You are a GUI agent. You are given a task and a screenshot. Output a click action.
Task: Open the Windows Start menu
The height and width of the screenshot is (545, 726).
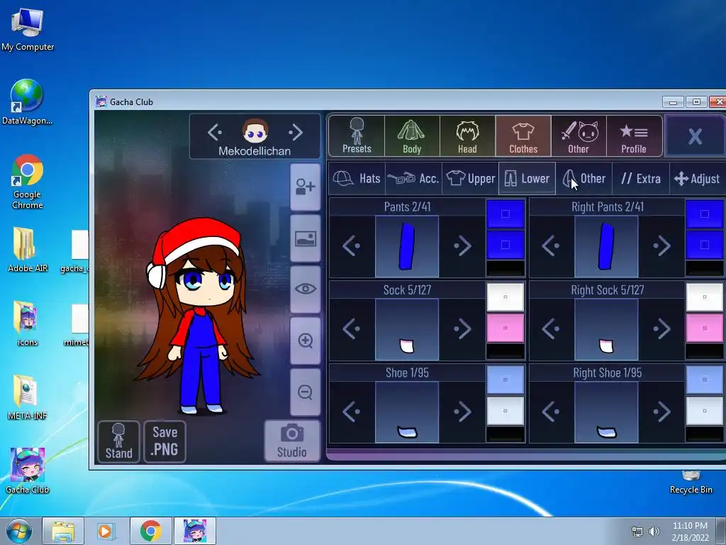pos(18,531)
